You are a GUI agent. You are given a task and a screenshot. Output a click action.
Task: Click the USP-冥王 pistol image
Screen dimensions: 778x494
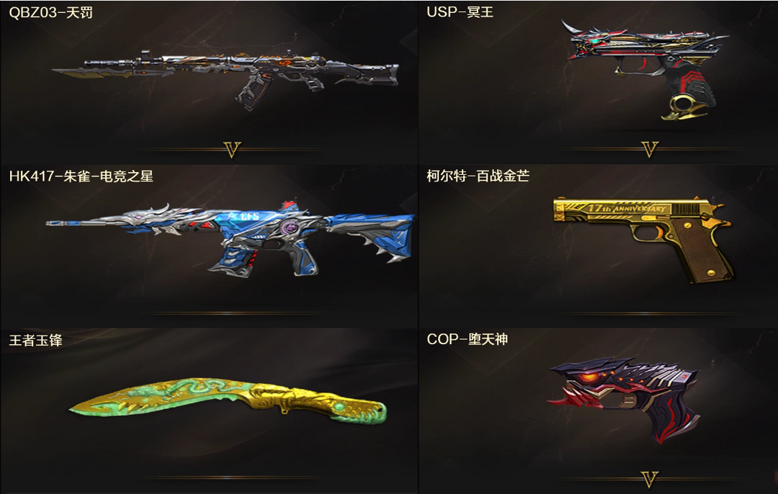click(x=645, y=69)
